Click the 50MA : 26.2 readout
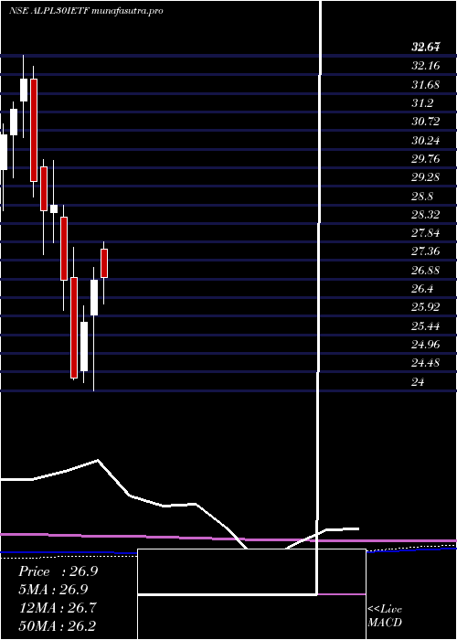 (x=58, y=625)
